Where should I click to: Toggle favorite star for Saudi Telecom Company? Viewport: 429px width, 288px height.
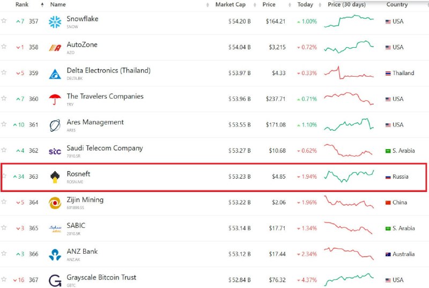pos(4,150)
